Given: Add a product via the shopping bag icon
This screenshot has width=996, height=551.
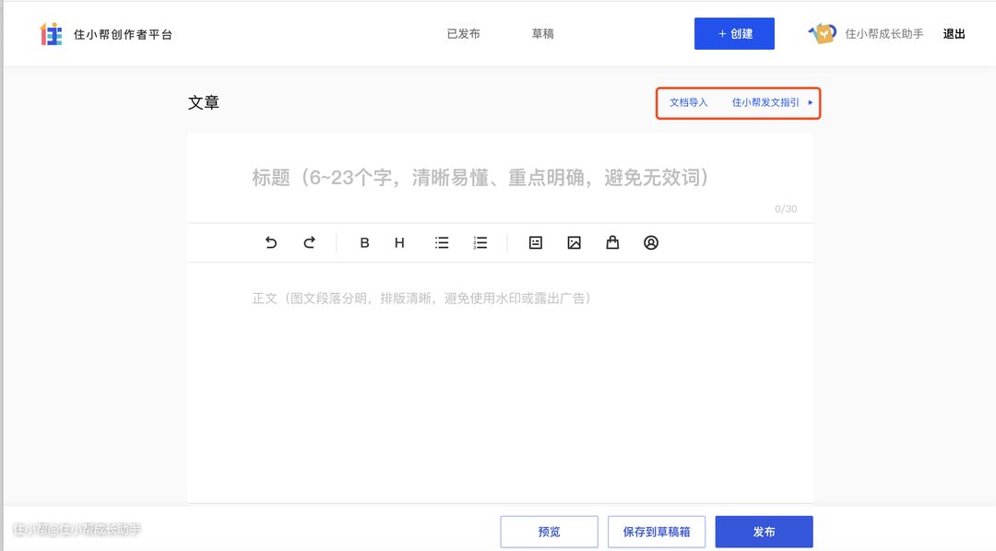Looking at the screenshot, I should pyautogui.click(x=612, y=243).
